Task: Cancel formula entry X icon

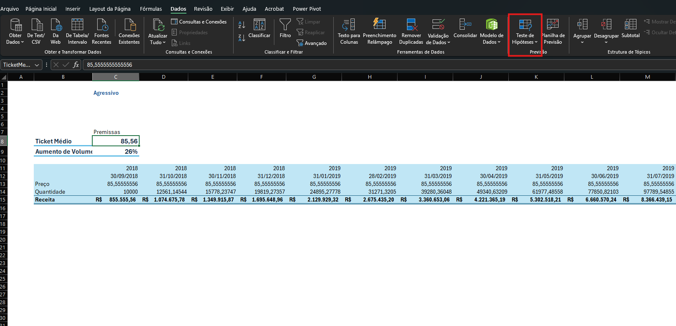Action: tap(56, 65)
